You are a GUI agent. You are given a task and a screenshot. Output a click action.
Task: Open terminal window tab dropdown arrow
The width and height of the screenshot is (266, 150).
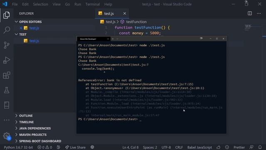[x=117, y=39]
